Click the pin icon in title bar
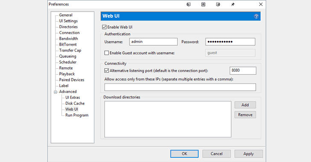This screenshot has width=311, height=162. (x=233, y=4)
